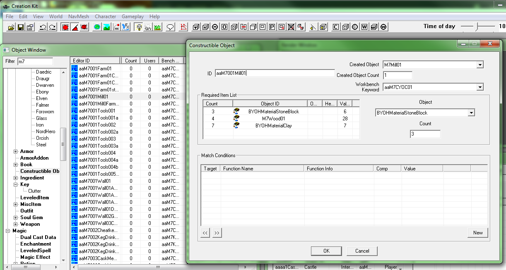Image resolution: width=506 pixels, height=270 pixels.
Task: Open the File menu
Action: point(10,17)
